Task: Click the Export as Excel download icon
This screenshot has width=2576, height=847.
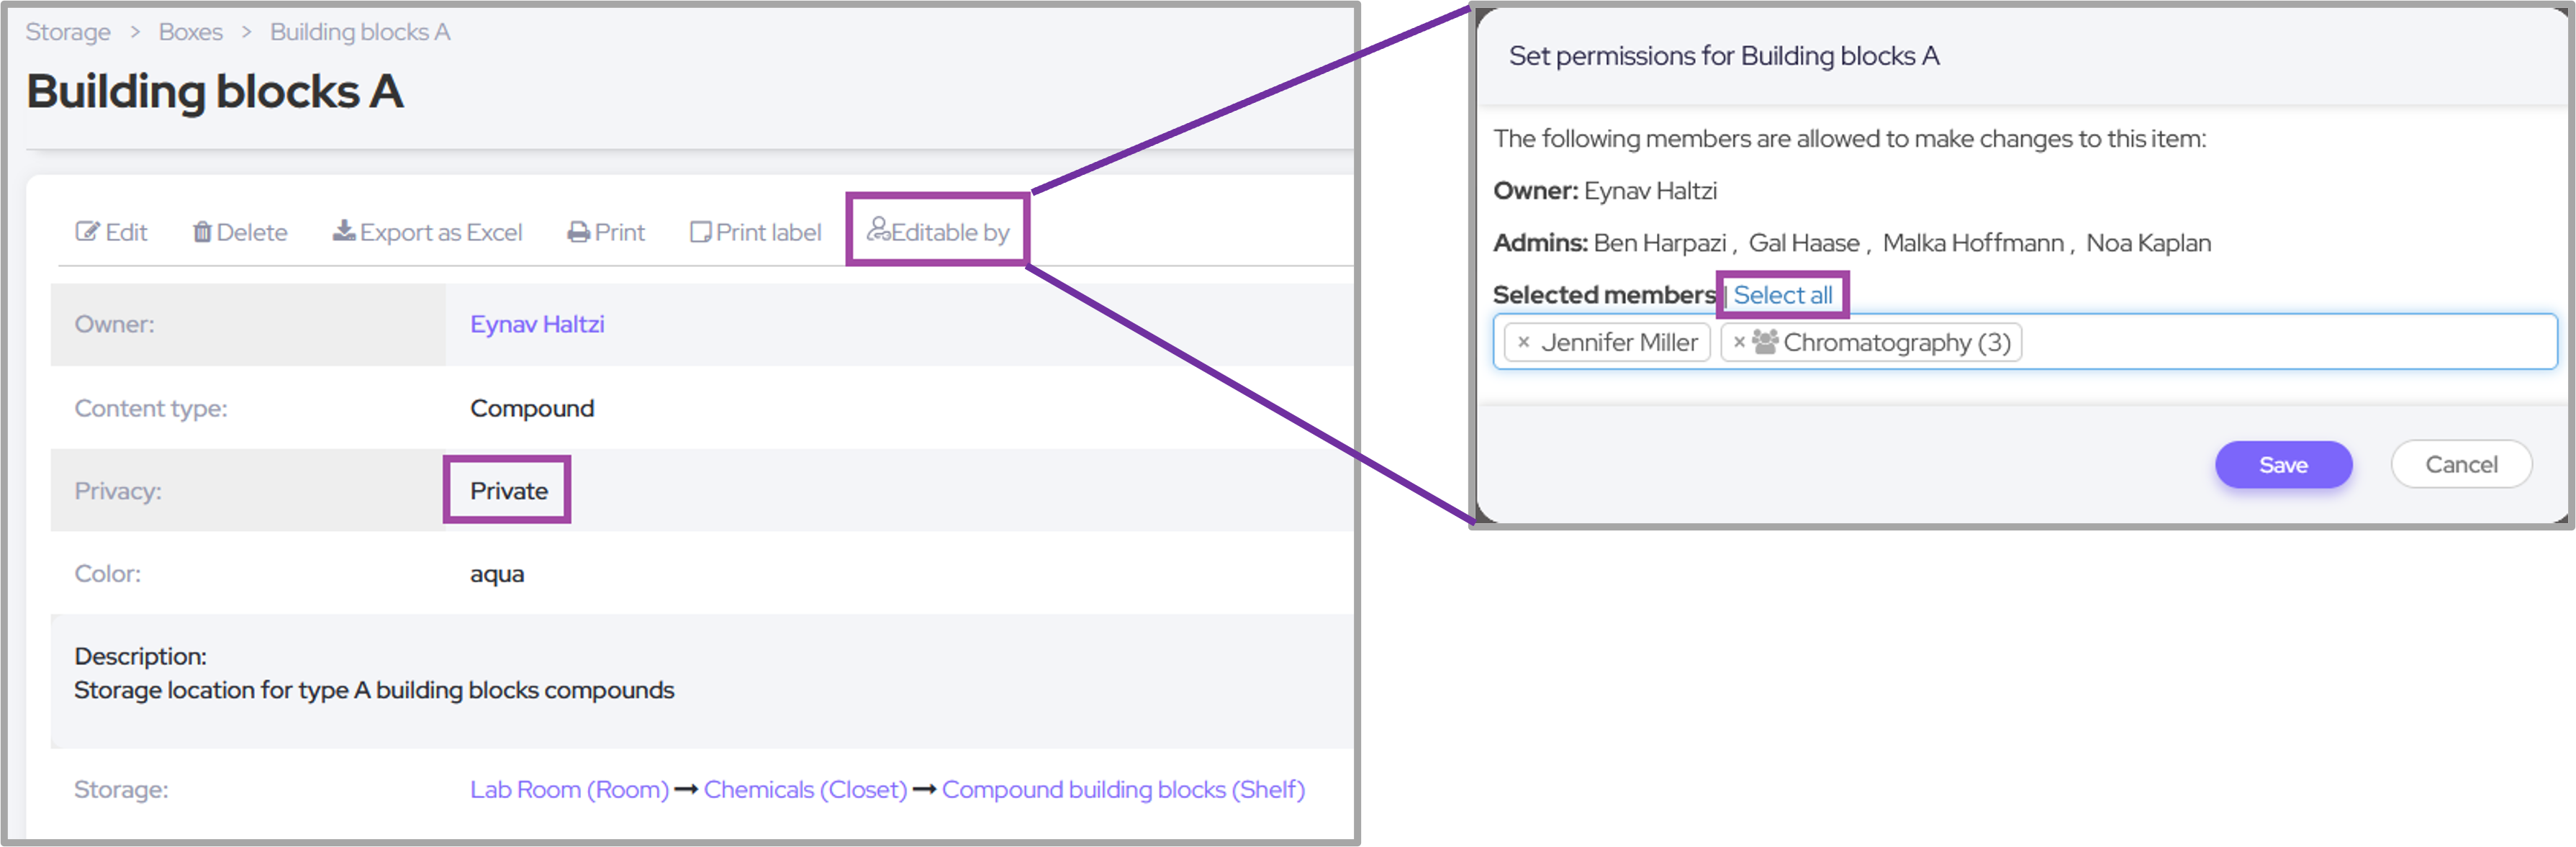Action: [x=344, y=231]
